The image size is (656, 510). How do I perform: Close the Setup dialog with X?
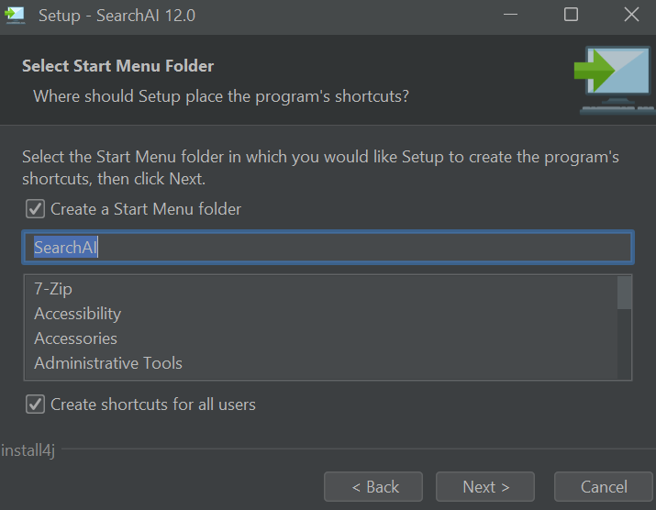coord(631,15)
